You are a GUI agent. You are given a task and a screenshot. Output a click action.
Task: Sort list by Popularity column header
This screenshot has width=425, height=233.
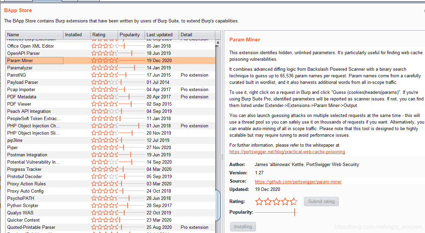click(x=131, y=35)
